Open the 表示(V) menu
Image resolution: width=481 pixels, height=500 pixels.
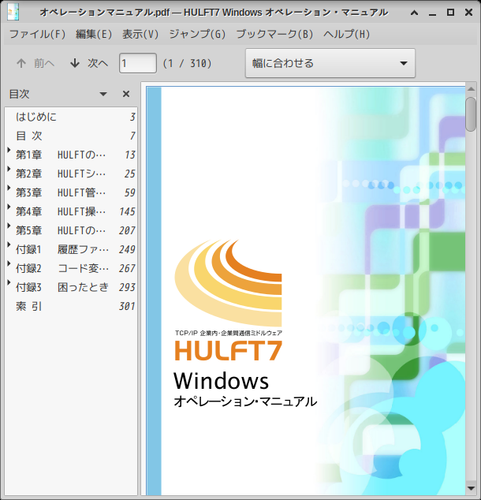pyautogui.click(x=140, y=34)
